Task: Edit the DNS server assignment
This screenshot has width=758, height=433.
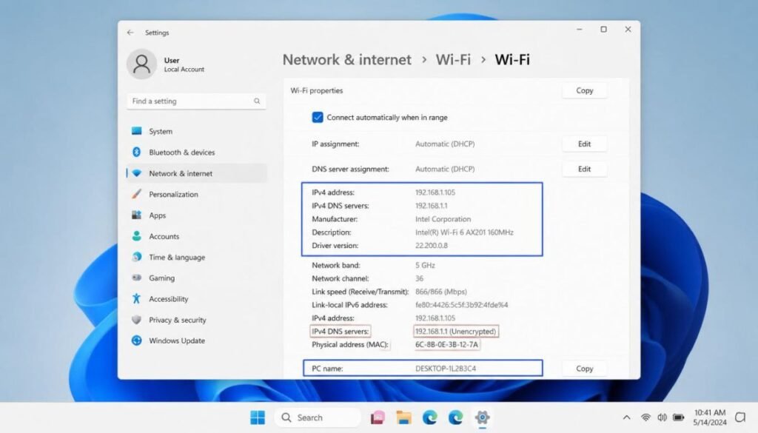Action: [585, 169]
